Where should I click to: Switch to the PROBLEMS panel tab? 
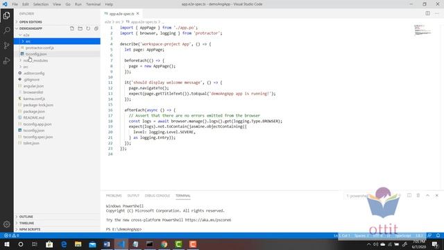coord(114,196)
